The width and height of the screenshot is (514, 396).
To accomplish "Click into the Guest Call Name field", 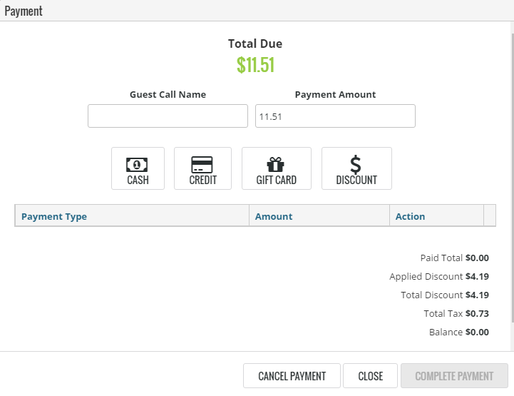I will (168, 116).
